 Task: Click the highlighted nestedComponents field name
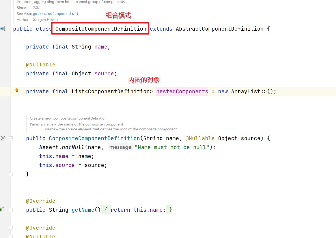point(182,91)
